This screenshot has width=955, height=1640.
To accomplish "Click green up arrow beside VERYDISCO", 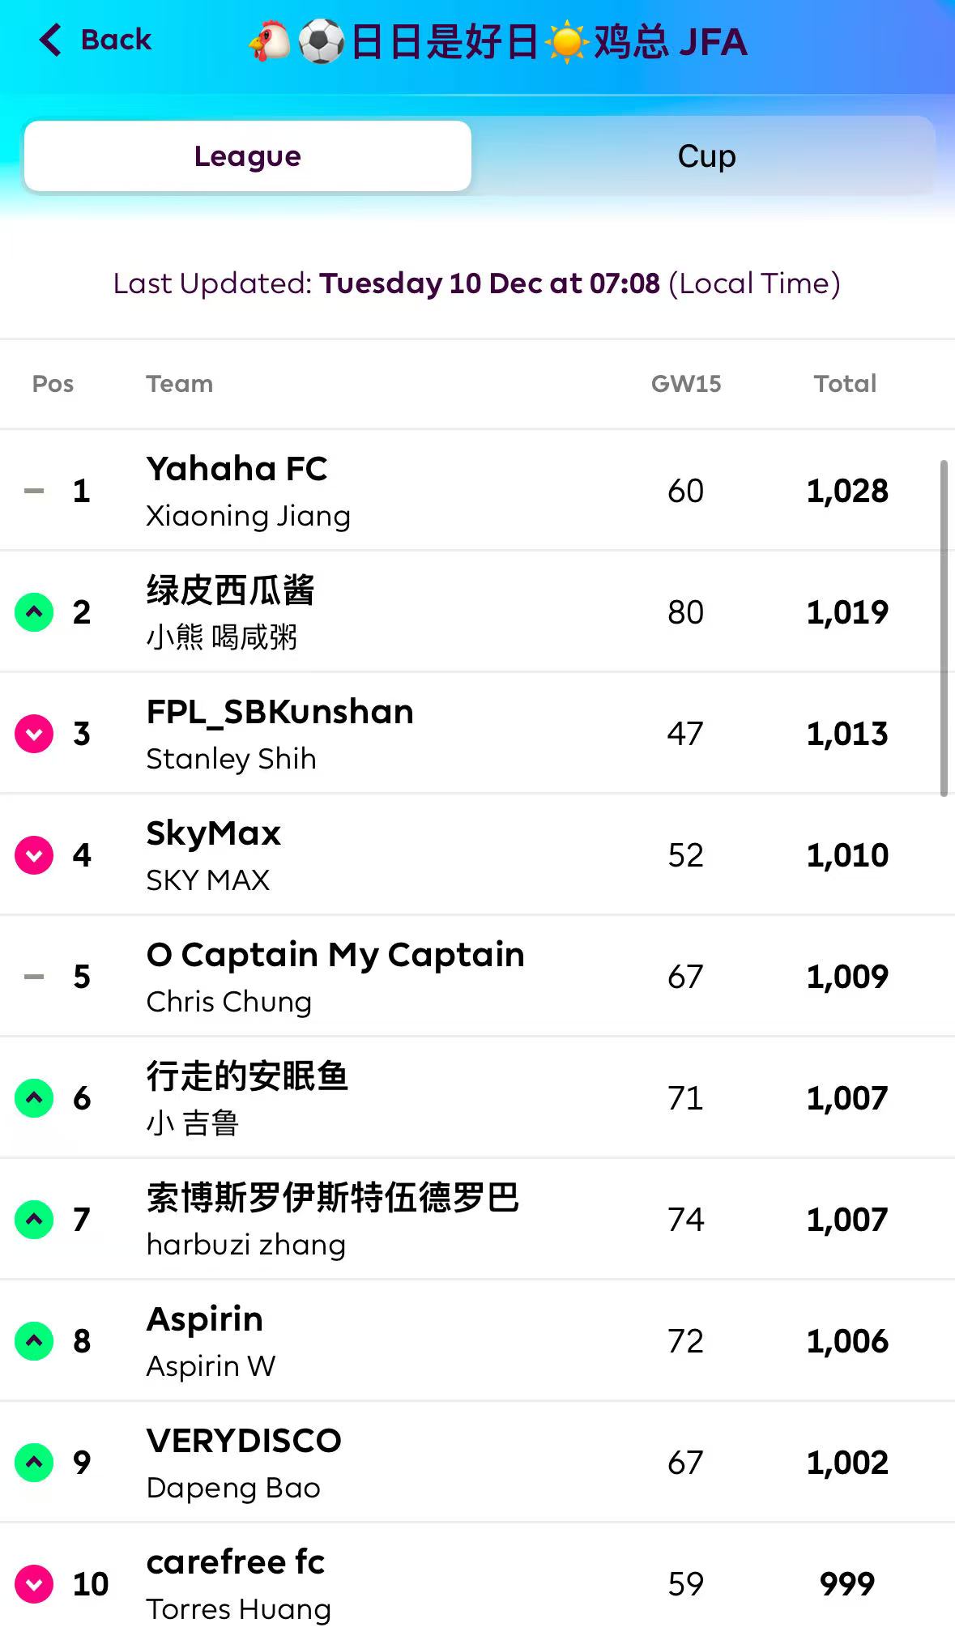I will click(34, 1463).
